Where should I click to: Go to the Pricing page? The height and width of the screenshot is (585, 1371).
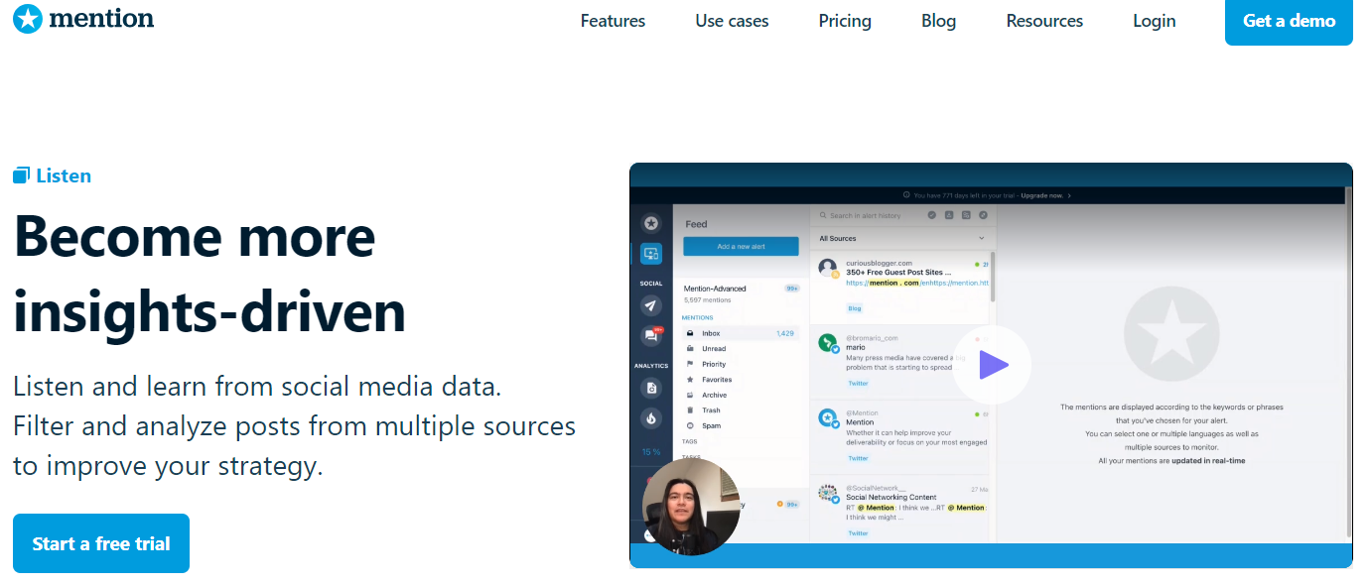click(x=845, y=21)
